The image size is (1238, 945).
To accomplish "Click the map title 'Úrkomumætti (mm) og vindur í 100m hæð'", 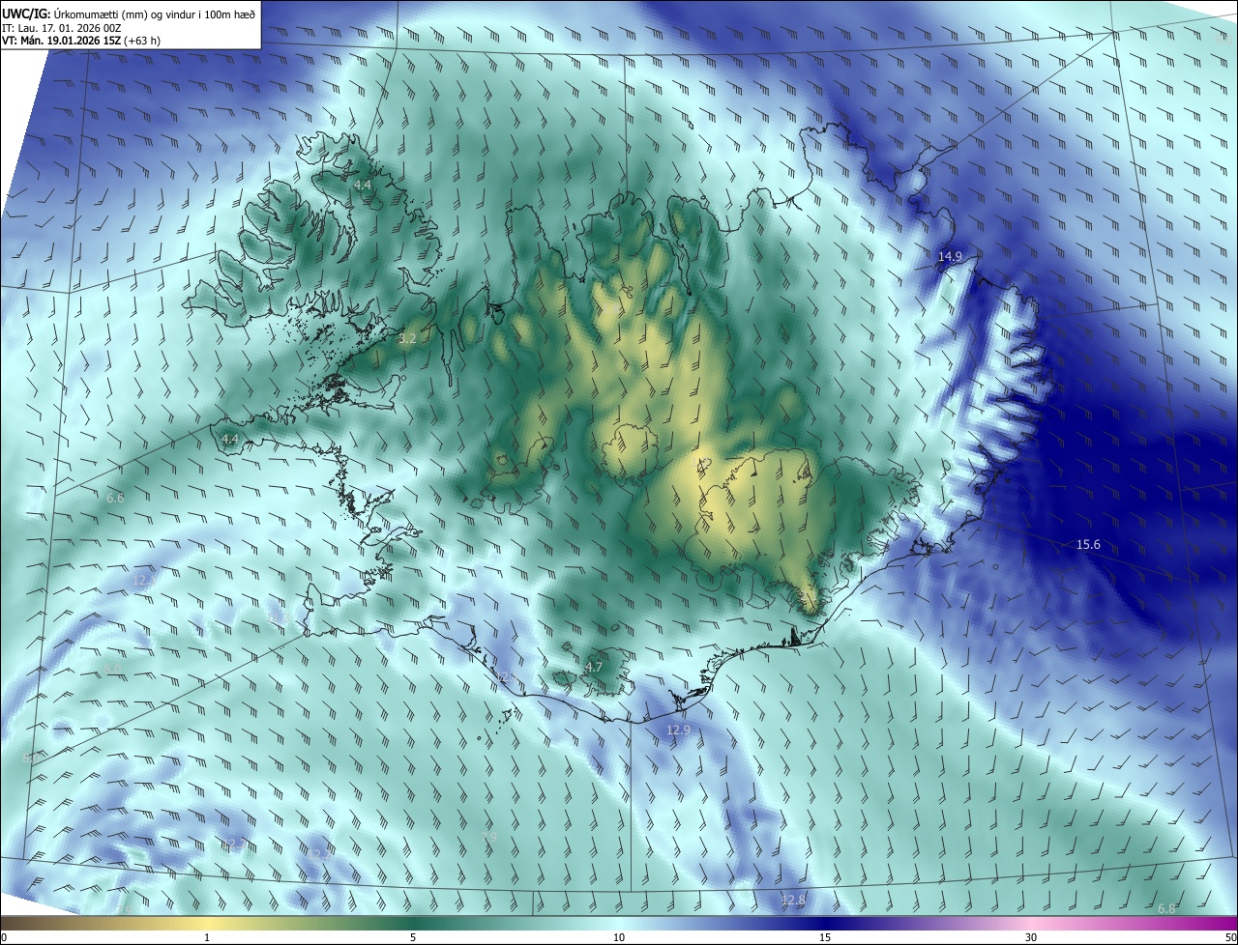I will pos(155,14).
